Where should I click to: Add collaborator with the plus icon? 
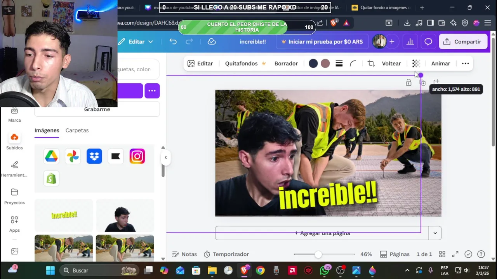point(392,41)
